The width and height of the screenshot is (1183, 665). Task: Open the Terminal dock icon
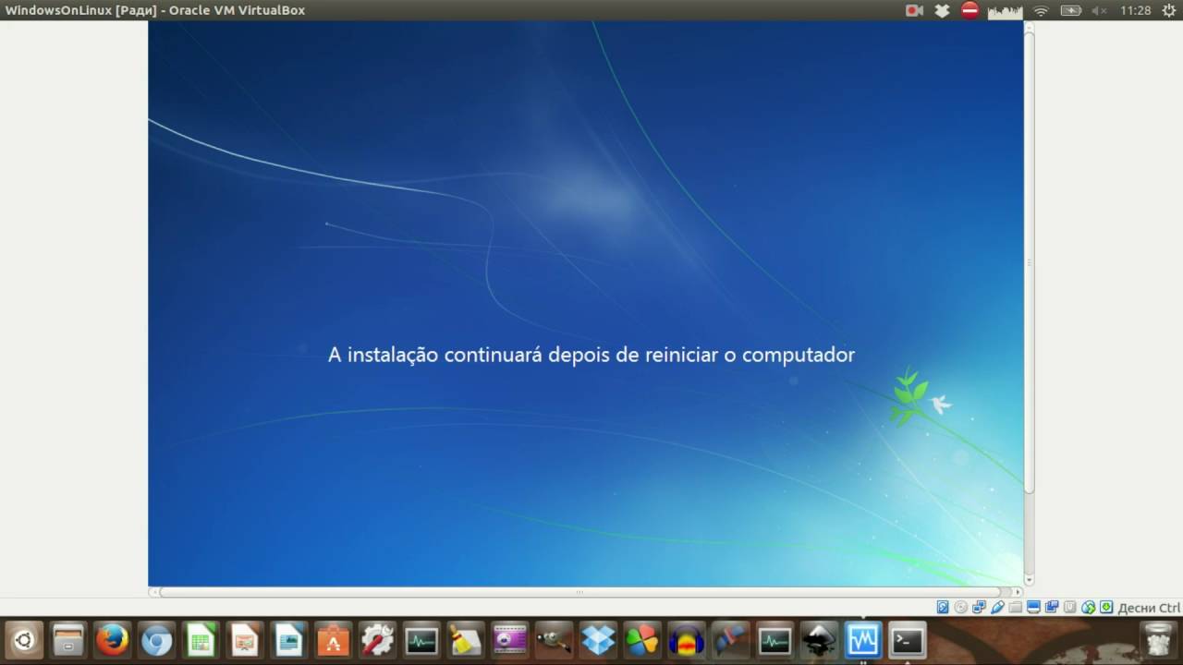coord(907,639)
